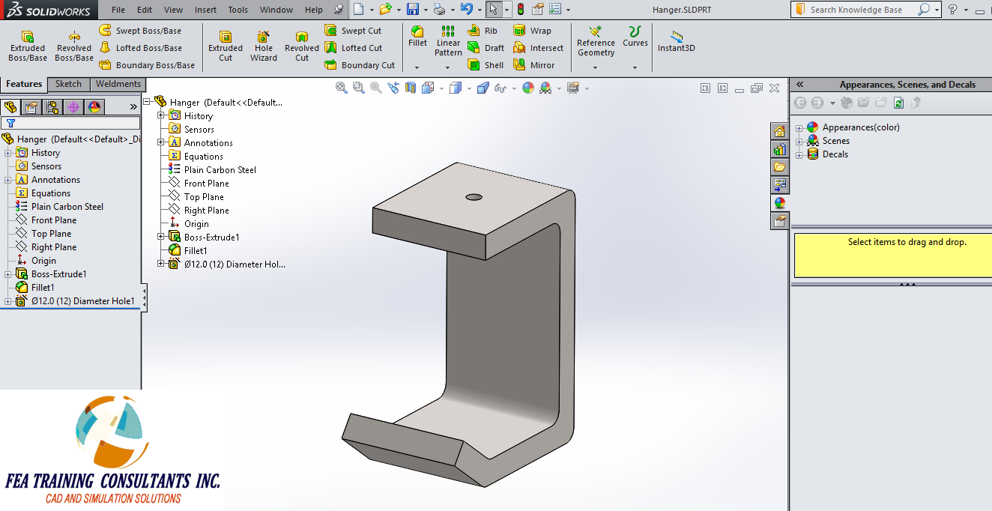Toggle Hide/Show Items with the eyeglasses icon
This screenshot has height=511, width=992.
[499, 88]
